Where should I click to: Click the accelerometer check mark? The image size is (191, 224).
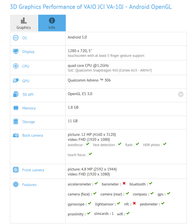coord(96,183)
